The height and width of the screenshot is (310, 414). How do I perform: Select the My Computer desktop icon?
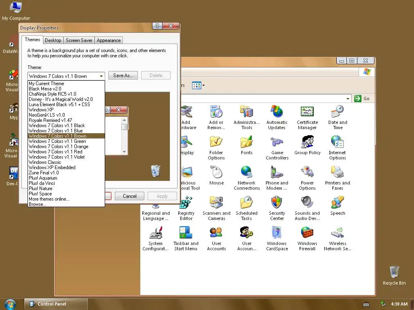pyautogui.click(x=16, y=11)
